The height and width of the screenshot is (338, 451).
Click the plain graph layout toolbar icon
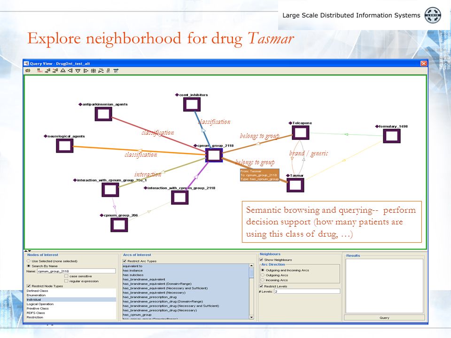[48, 71]
